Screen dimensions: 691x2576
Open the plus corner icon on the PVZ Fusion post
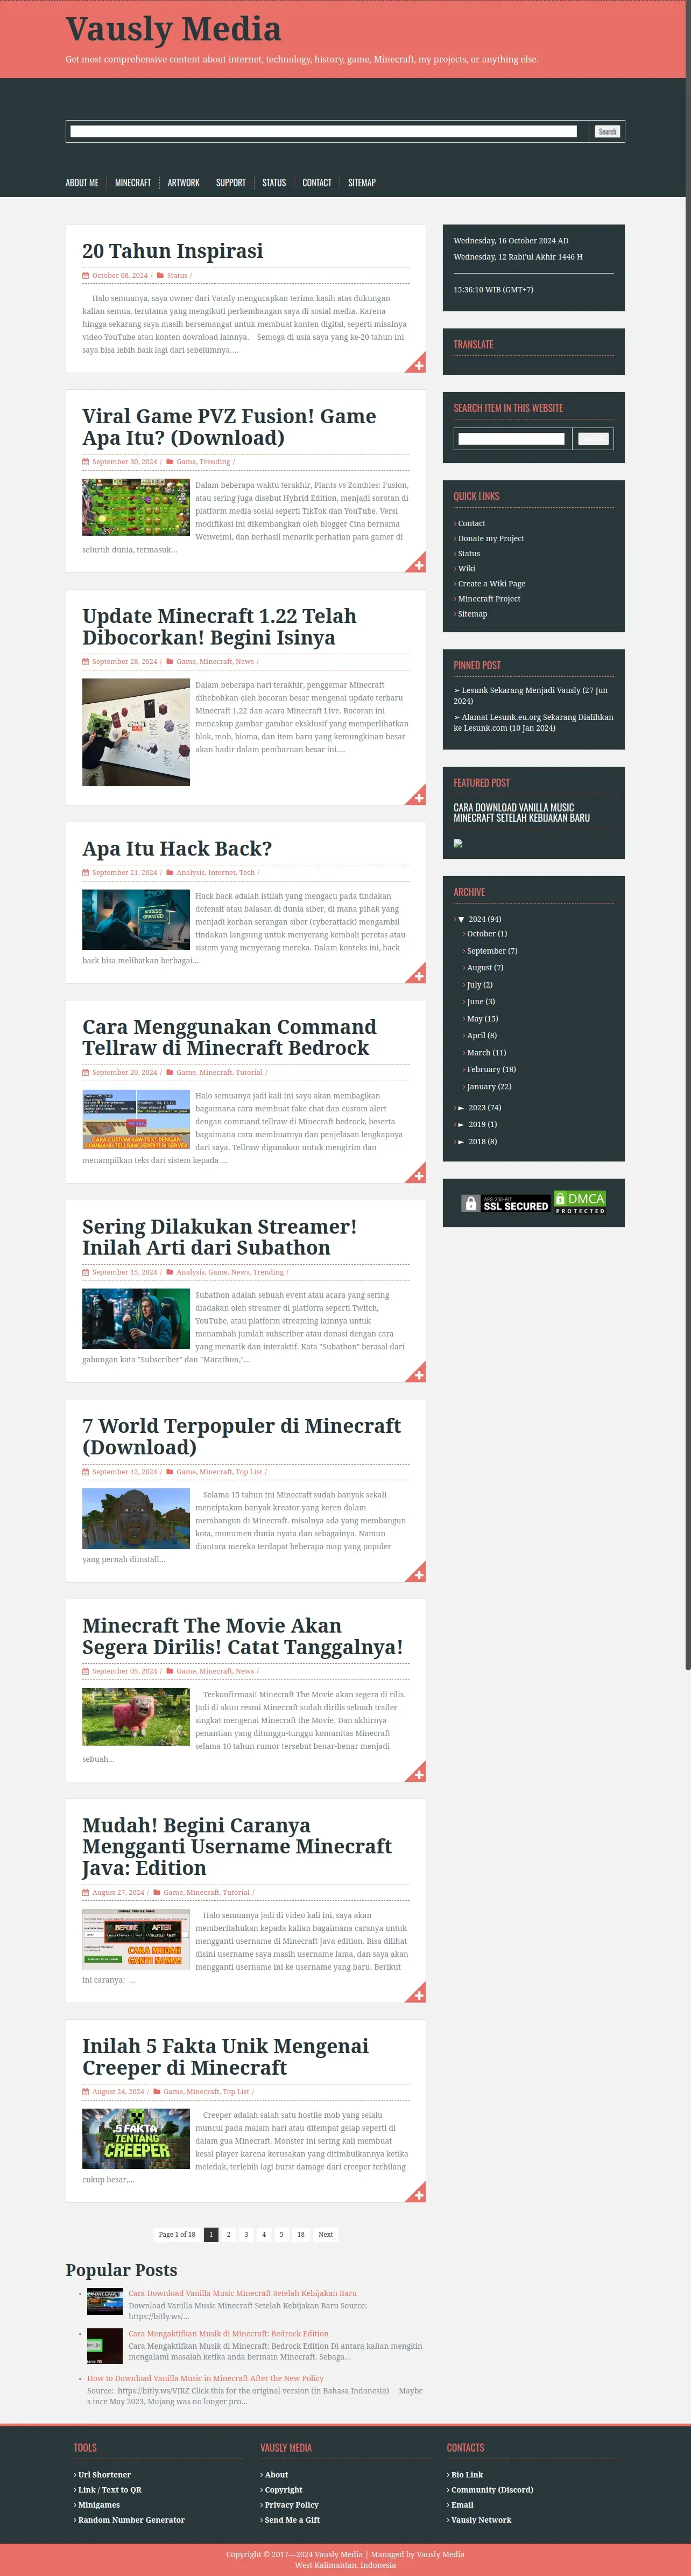pyautogui.click(x=417, y=564)
